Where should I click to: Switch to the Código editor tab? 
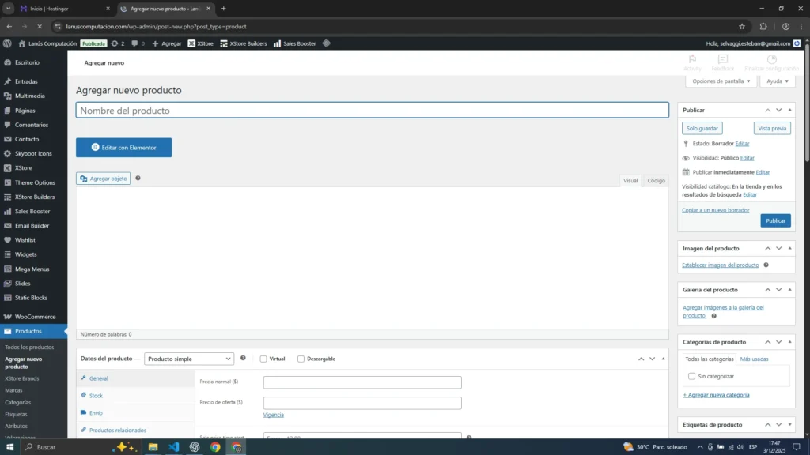tap(656, 180)
